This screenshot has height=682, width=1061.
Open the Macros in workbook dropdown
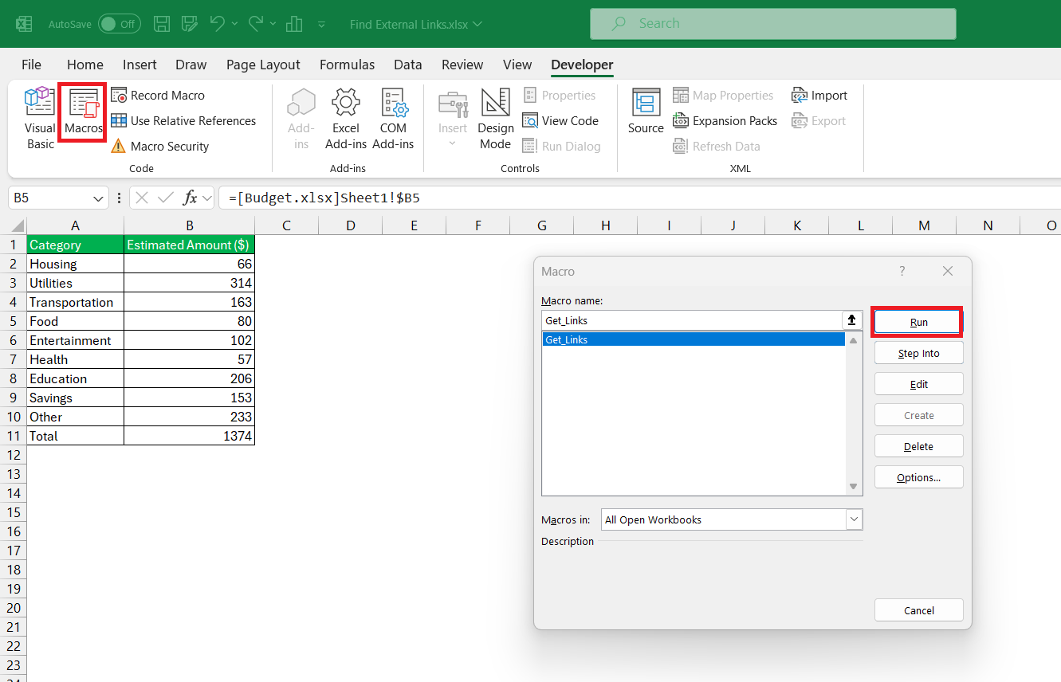854,519
